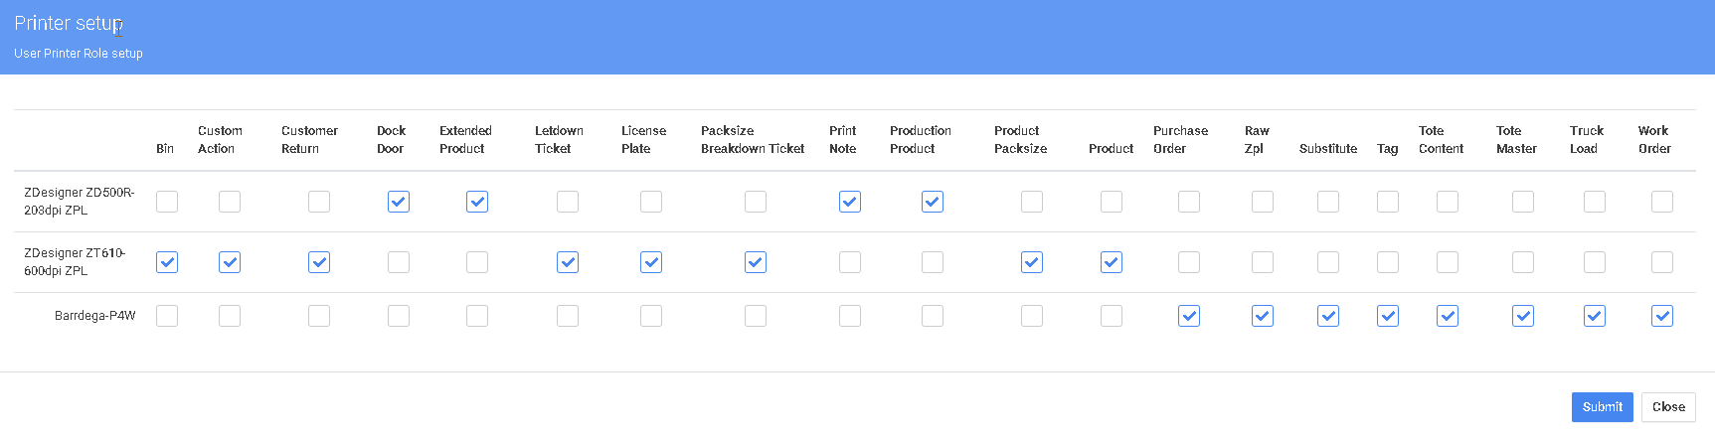Image resolution: width=1715 pixels, height=440 pixels.
Task: Uncheck Dock Door for ZDesigner ZD500R printer
Action: click(399, 202)
